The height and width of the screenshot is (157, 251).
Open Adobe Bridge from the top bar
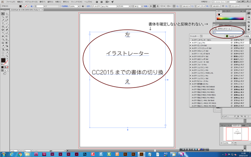[97, 2]
